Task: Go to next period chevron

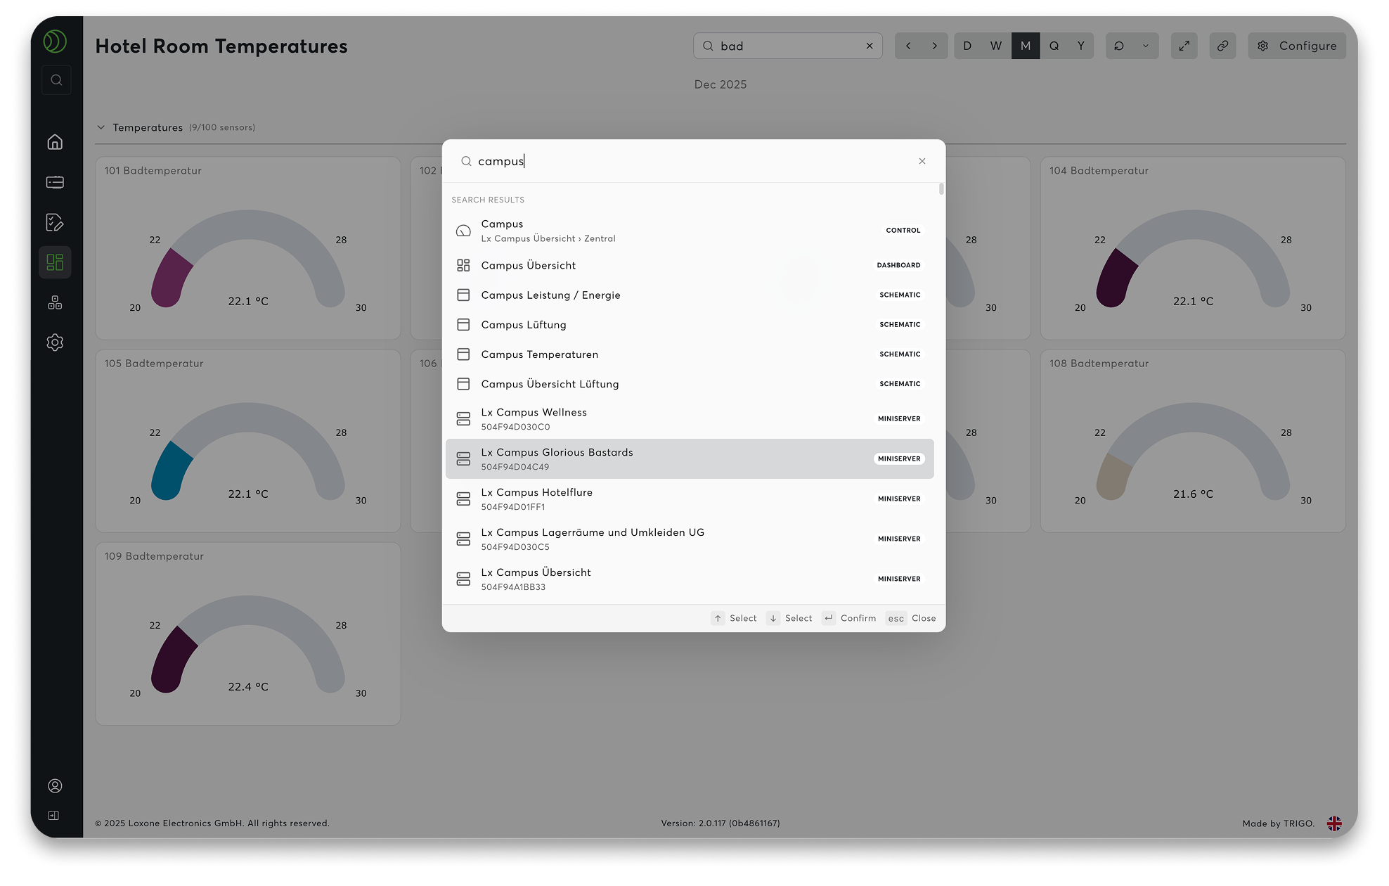Action: (x=934, y=46)
